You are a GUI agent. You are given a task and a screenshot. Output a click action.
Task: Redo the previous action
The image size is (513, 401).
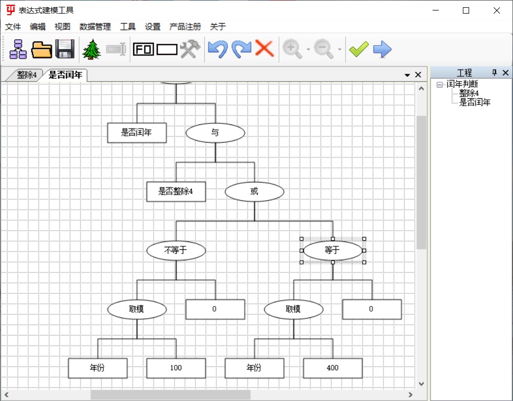[x=241, y=49]
